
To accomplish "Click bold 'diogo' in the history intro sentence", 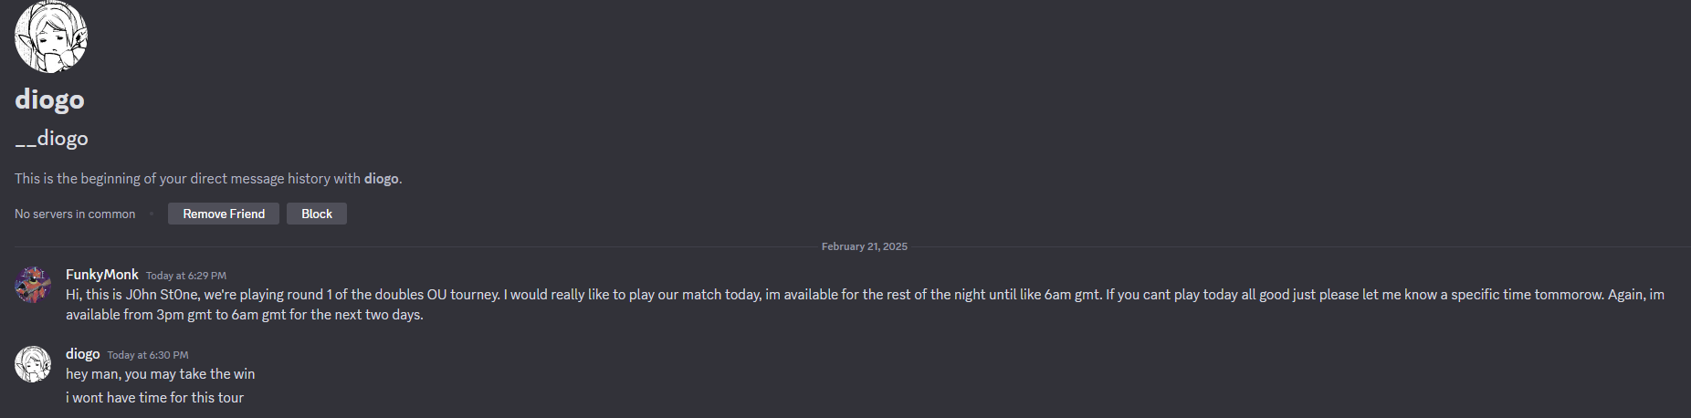I will pyautogui.click(x=381, y=179).
